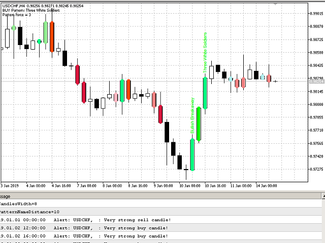Image resolution: width=325 pixels, height=243 pixels.
Task: Select the vertical 'Three White Soldiers' pattern label
Action: [205, 53]
